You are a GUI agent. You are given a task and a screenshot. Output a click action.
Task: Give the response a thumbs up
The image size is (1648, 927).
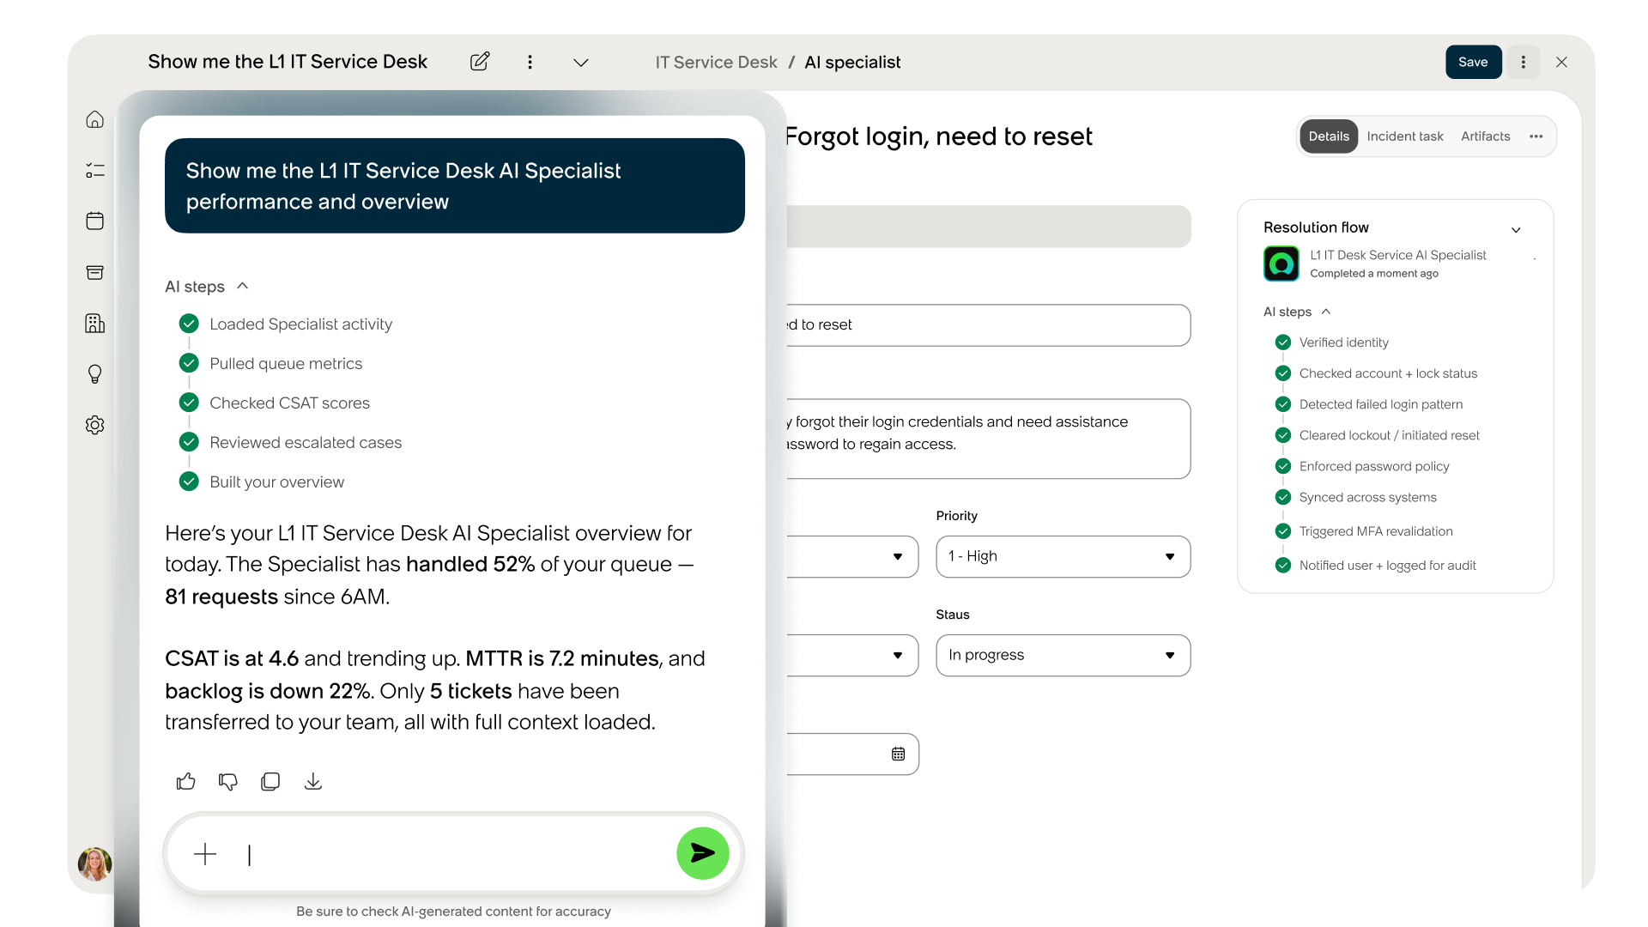(186, 781)
